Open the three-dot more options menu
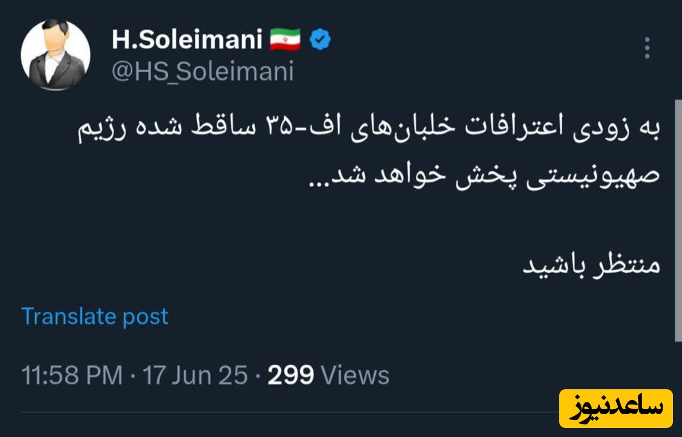 pos(647,48)
